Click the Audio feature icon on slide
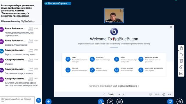This screenshot has width=186, height=104. pos(117,59)
